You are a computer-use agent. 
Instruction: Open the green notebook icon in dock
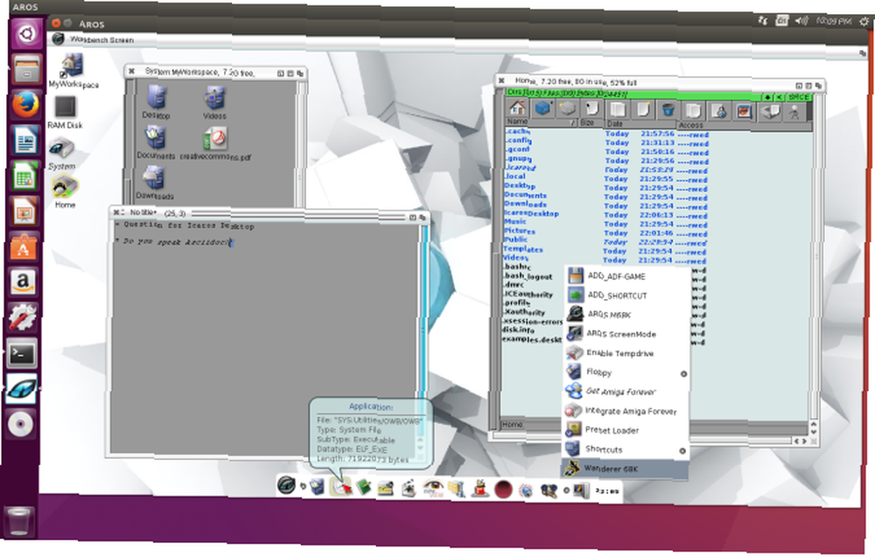point(364,487)
